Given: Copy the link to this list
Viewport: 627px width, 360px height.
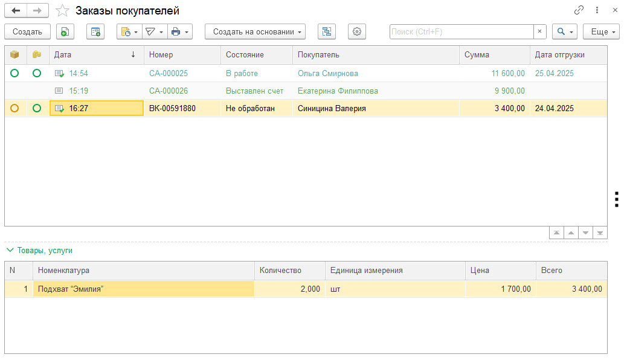Looking at the screenshot, I should [x=579, y=10].
